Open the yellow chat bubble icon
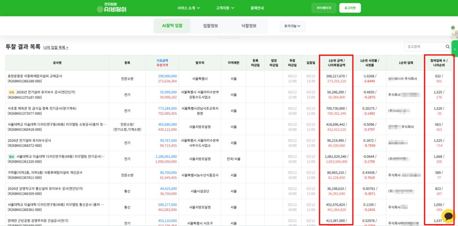Image resolution: width=458 pixels, height=226 pixels. click(448, 217)
